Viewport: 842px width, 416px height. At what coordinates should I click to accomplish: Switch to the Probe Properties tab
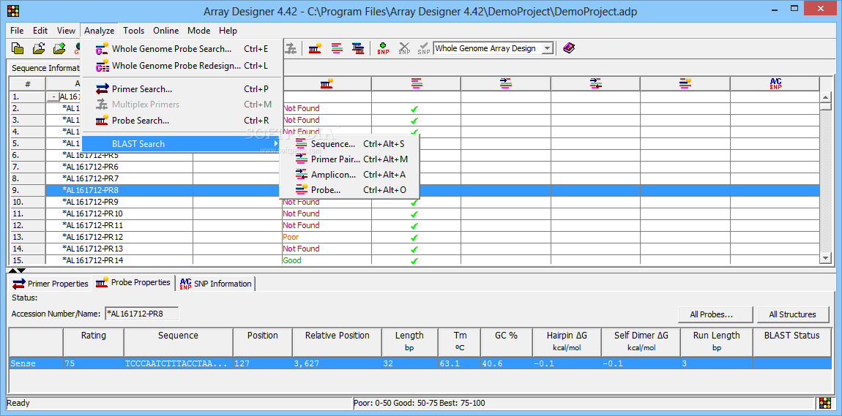pos(134,282)
